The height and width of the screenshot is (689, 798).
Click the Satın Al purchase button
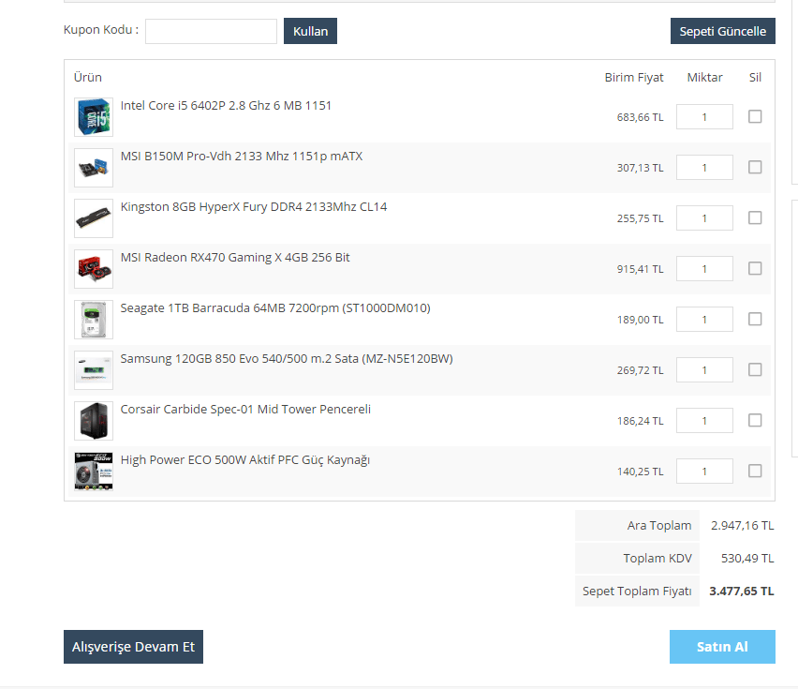(x=722, y=647)
